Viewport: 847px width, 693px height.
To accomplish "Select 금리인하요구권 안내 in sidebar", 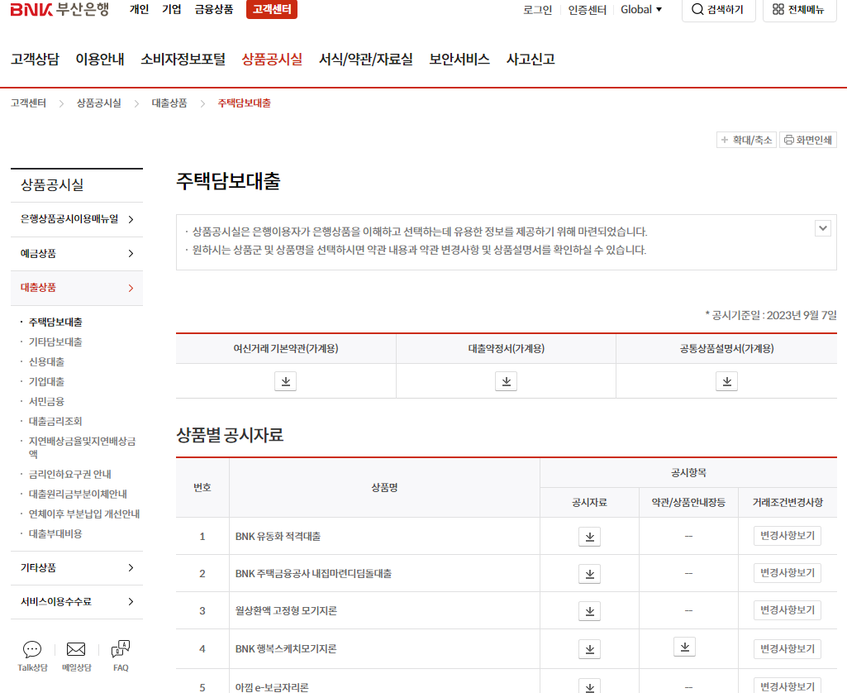I will [70, 474].
